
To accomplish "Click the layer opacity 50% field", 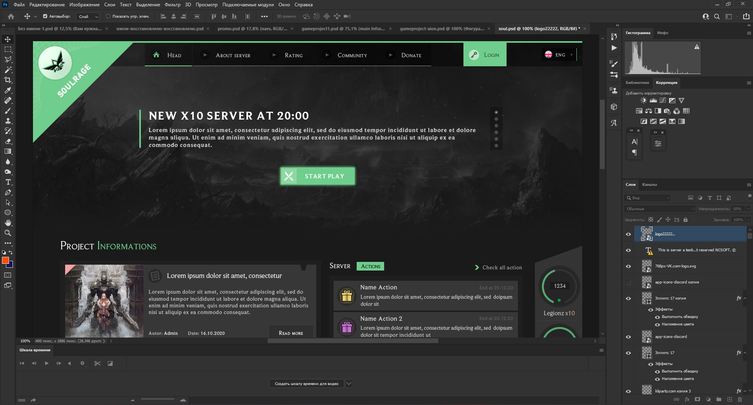I will pos(738,209).
